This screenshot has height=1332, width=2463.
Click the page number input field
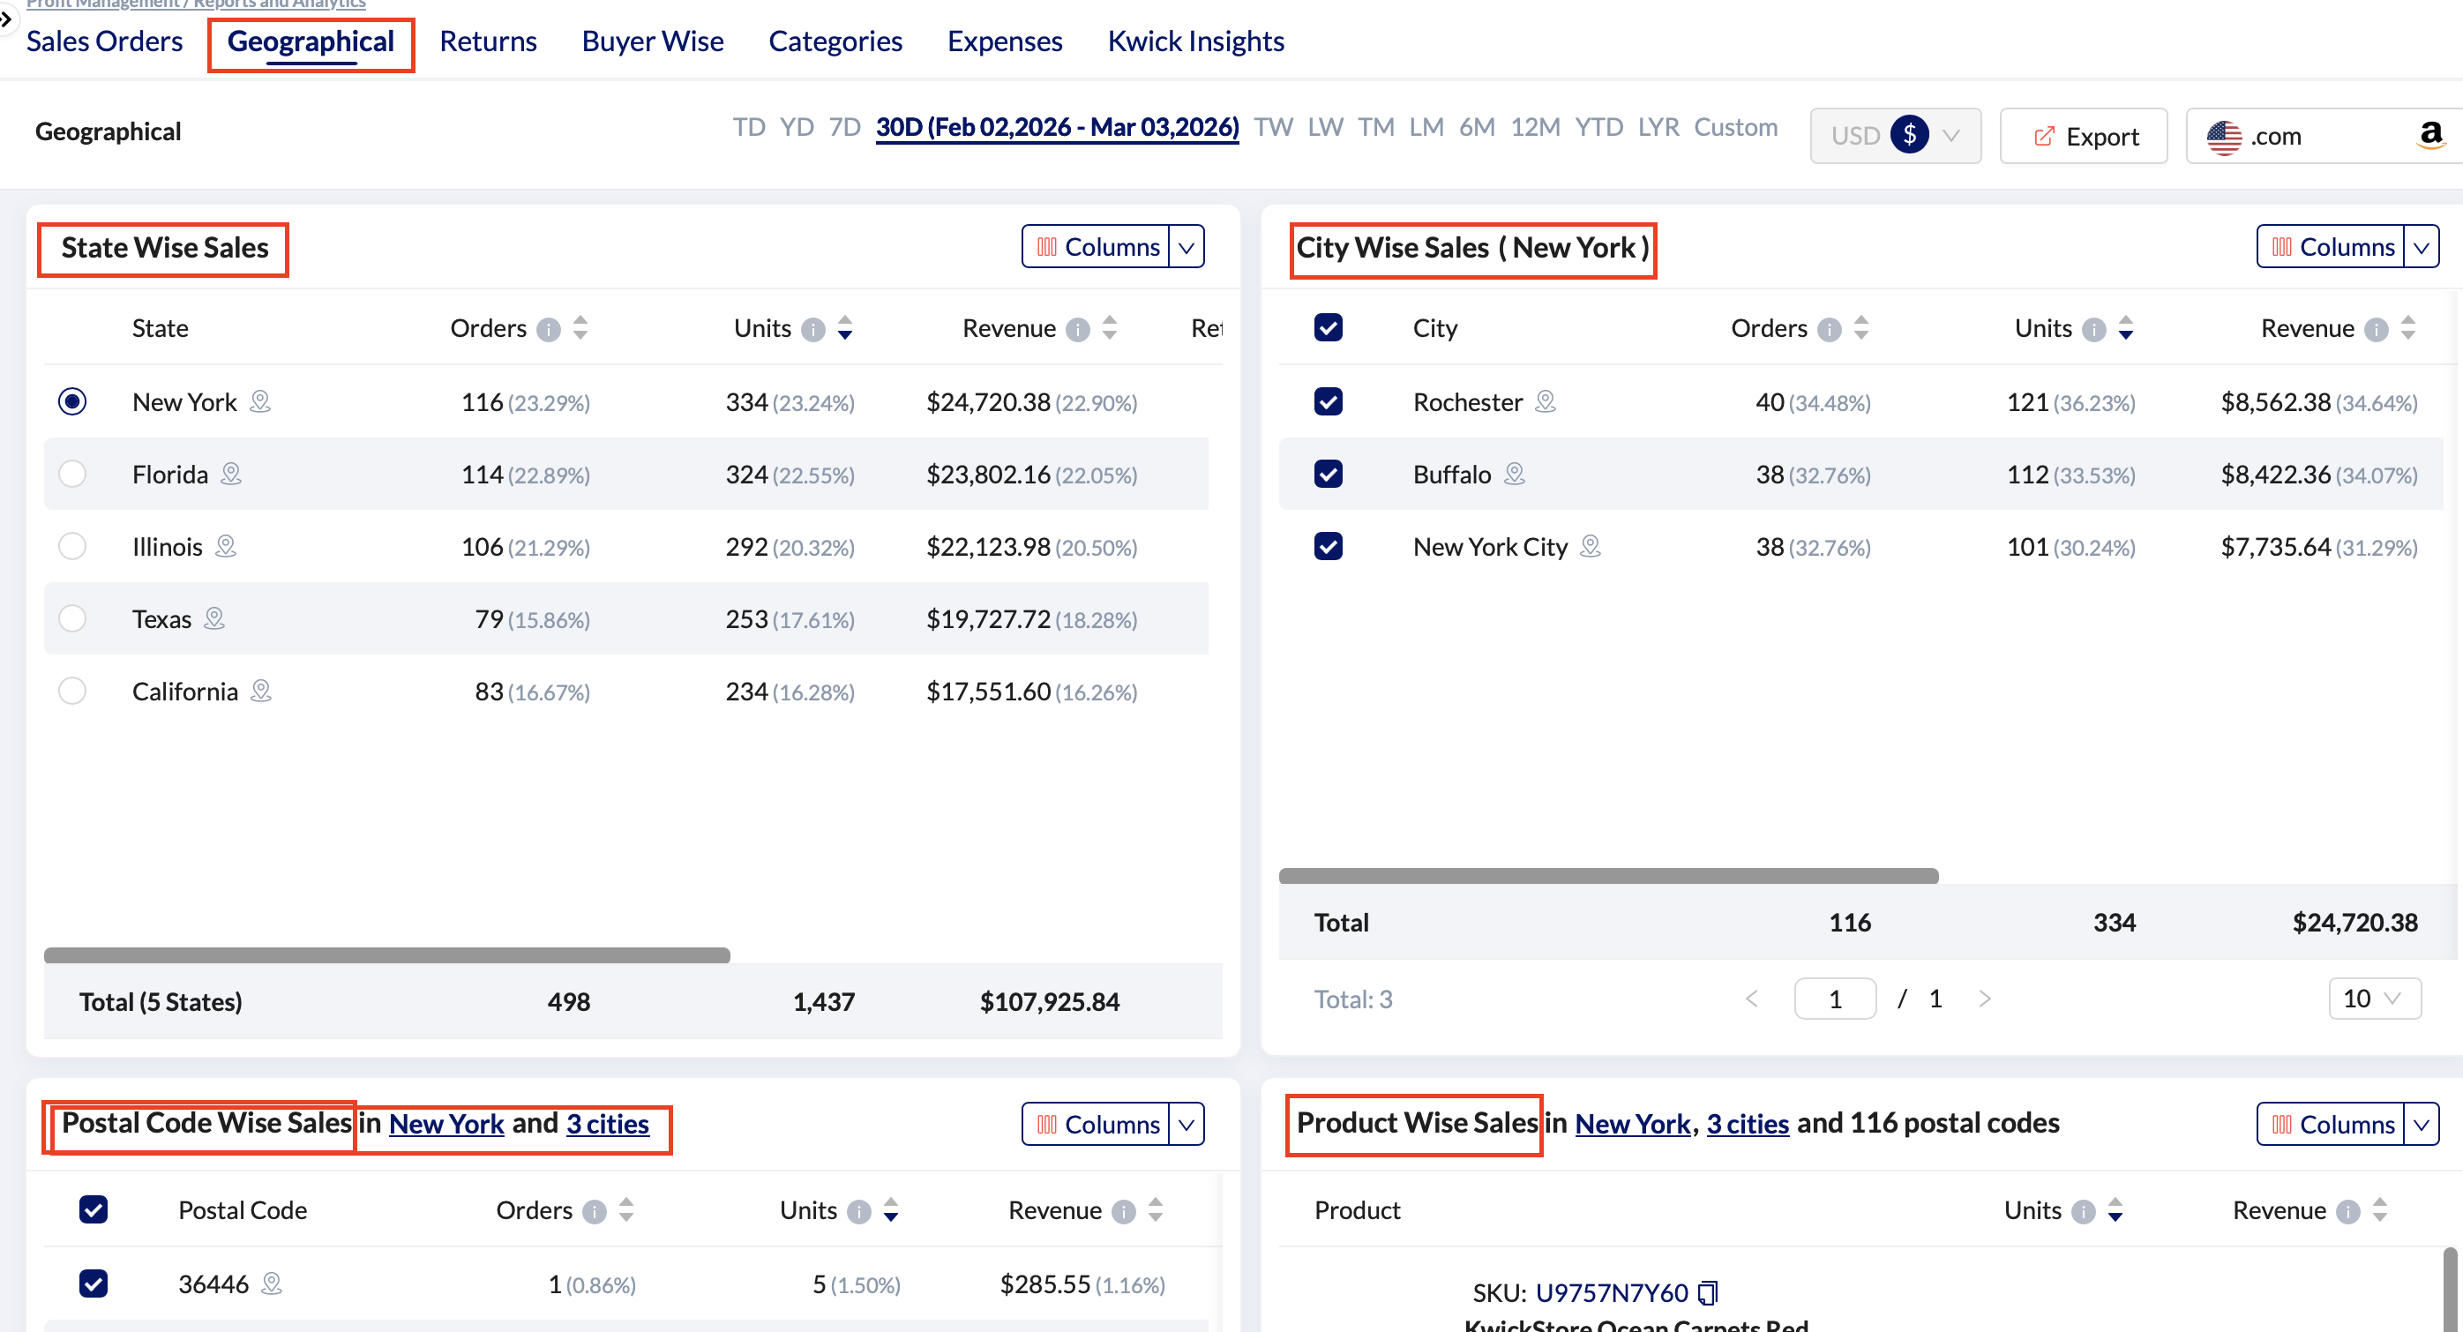[1834, 999]
